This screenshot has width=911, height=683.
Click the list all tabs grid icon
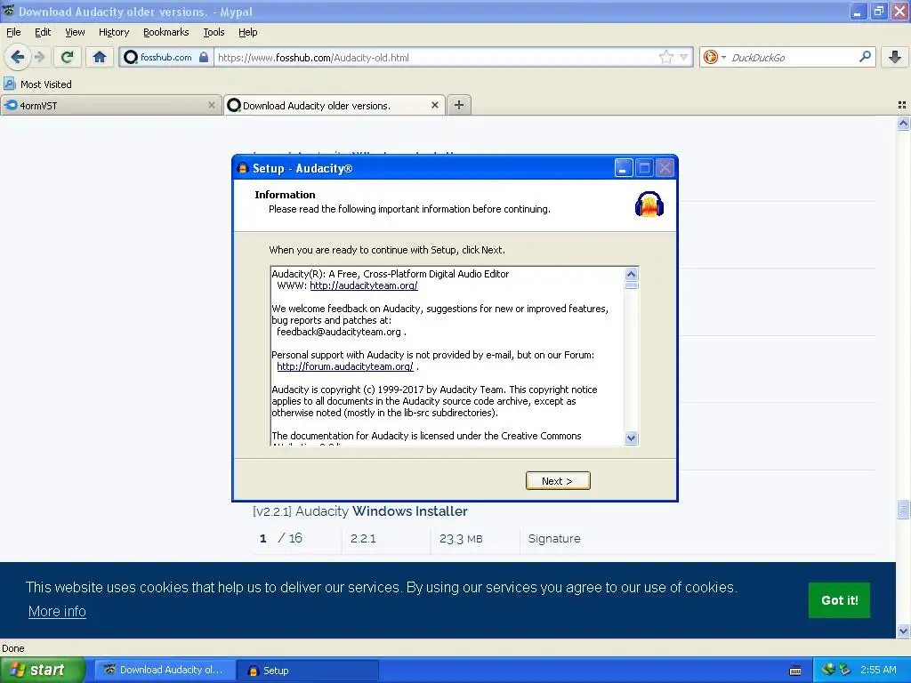pos(902,105)
